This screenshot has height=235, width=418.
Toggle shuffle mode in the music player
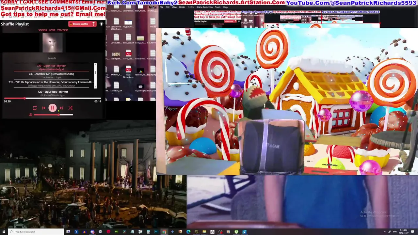click(70, 108)
